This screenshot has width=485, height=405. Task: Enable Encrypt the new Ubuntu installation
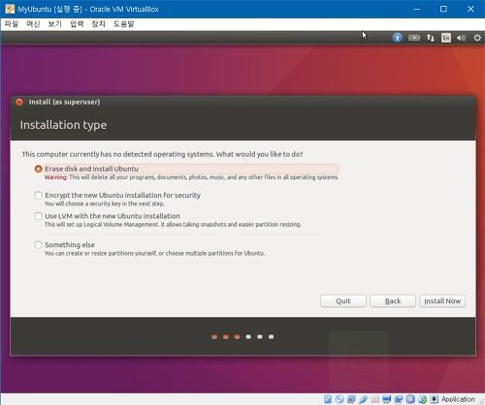click(38, 195)
